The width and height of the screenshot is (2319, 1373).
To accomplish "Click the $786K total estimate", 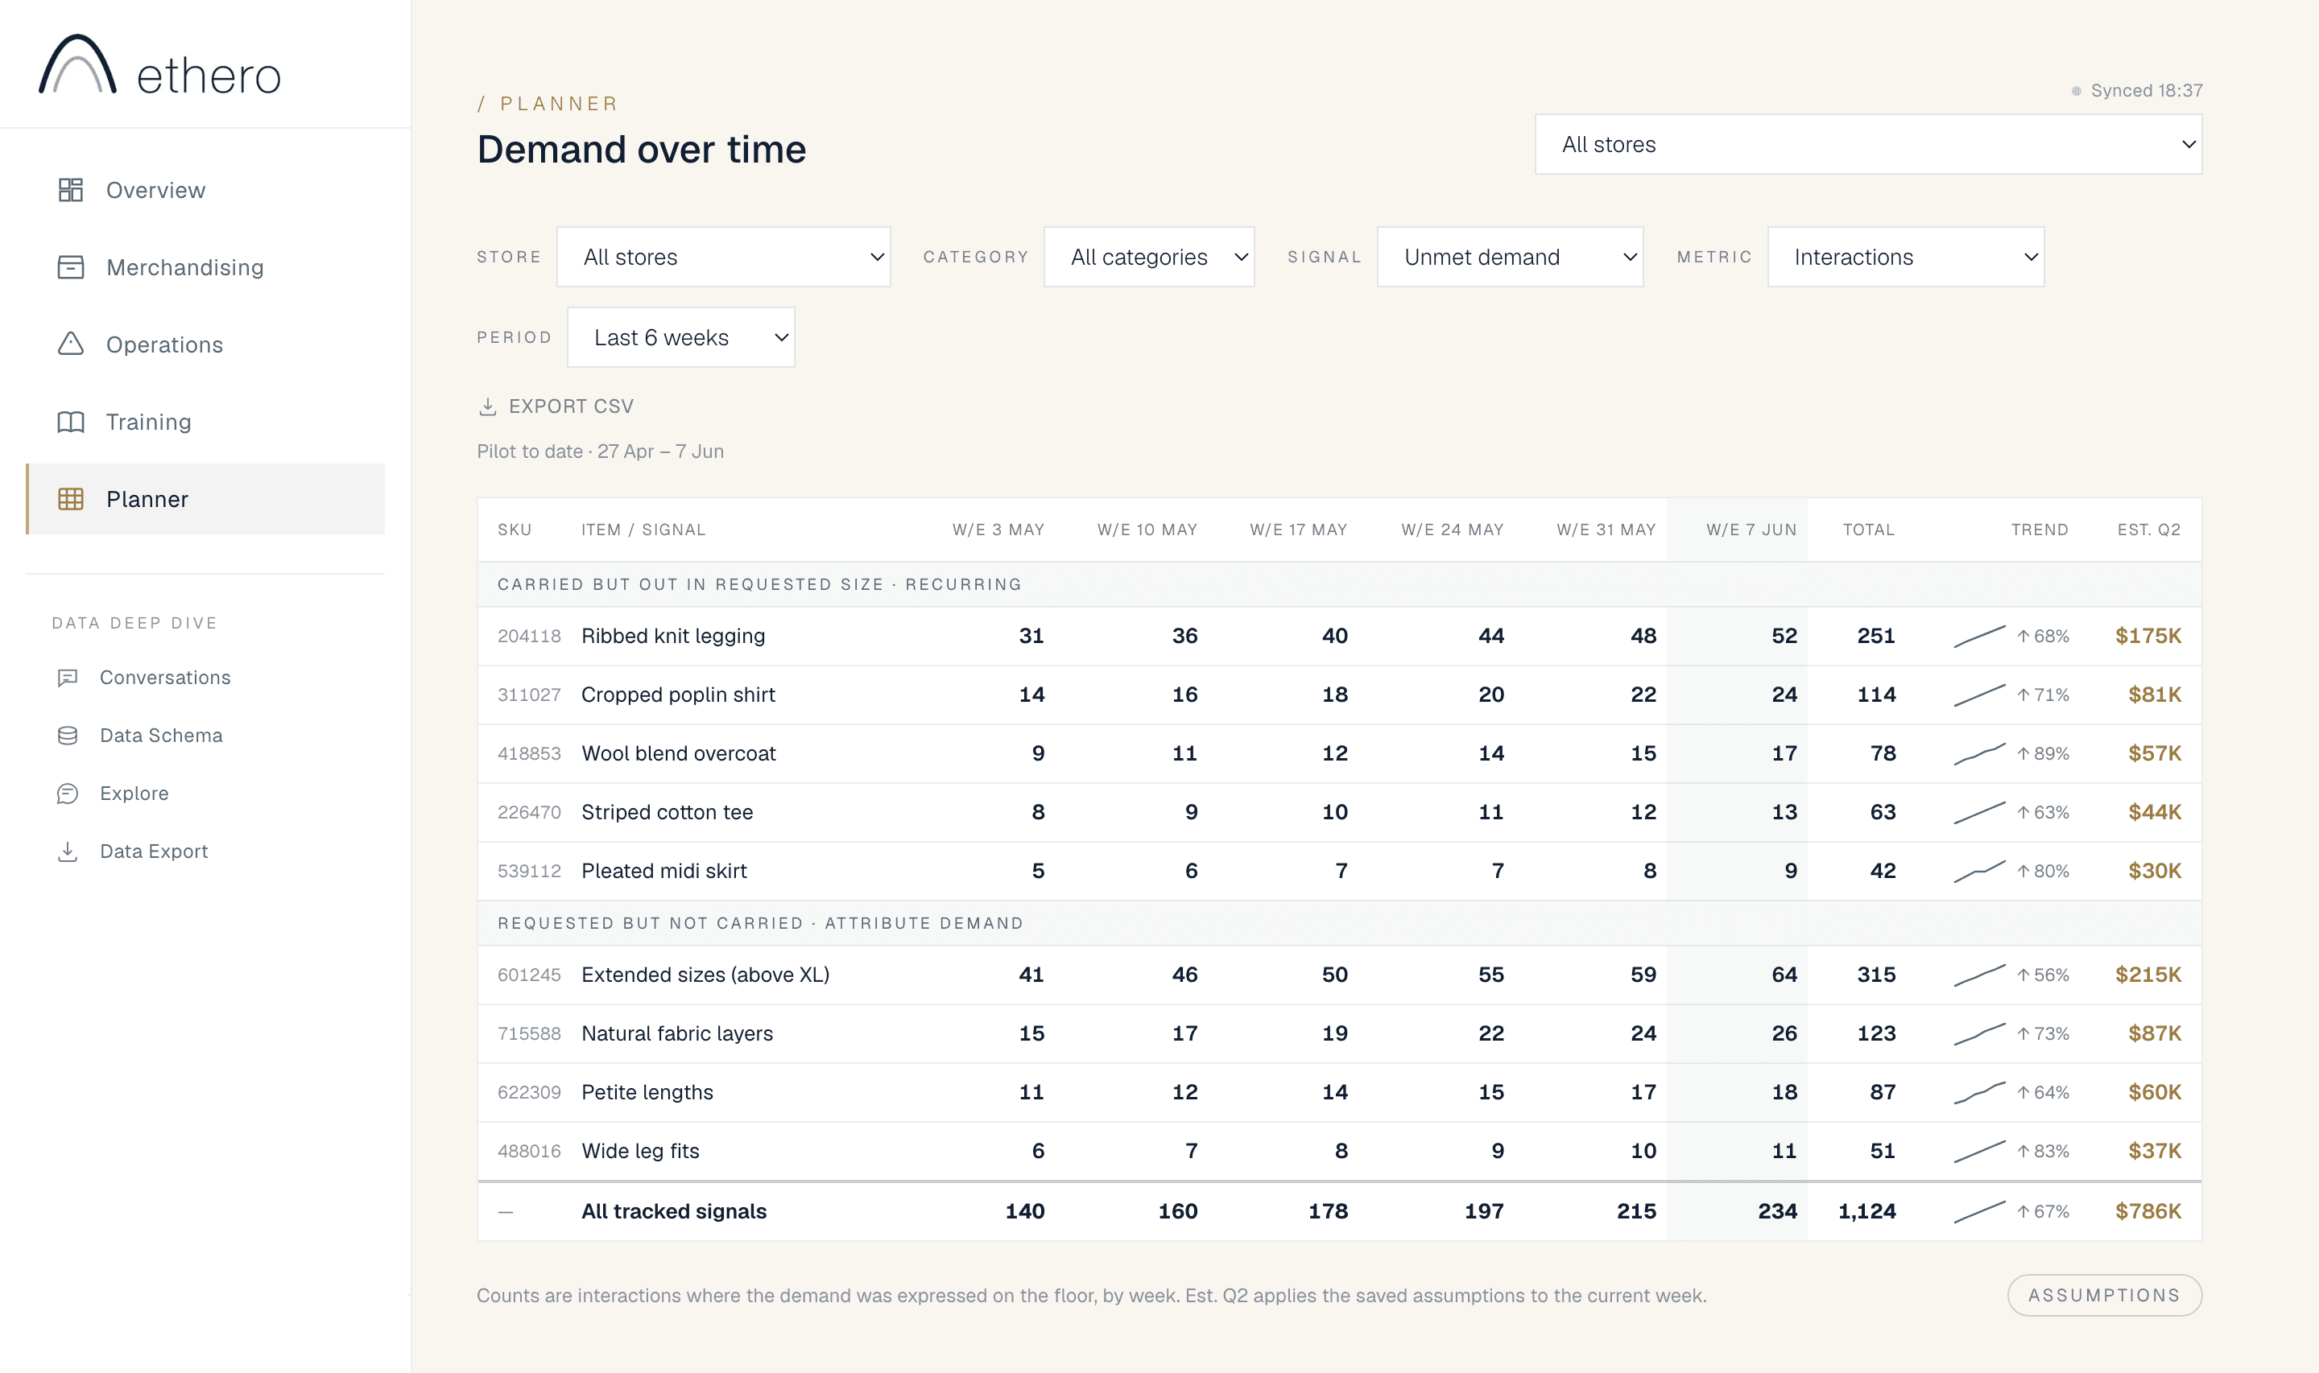I will coord(2147,1212).
